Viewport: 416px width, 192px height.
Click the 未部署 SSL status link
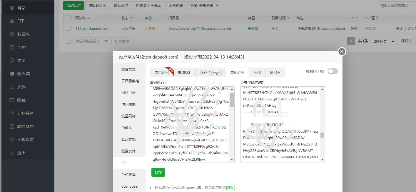370,29
